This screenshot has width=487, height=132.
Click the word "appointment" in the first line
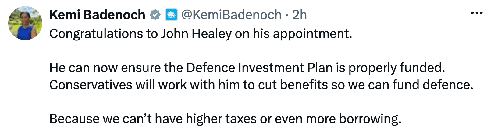(312, 34)
